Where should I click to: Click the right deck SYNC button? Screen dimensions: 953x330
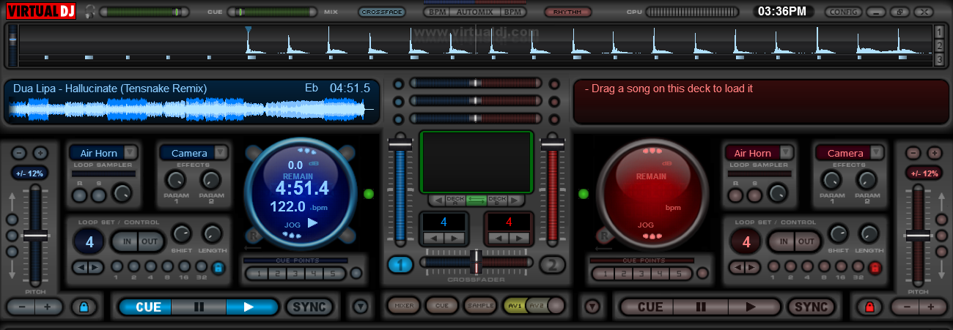tap(811, 307)
